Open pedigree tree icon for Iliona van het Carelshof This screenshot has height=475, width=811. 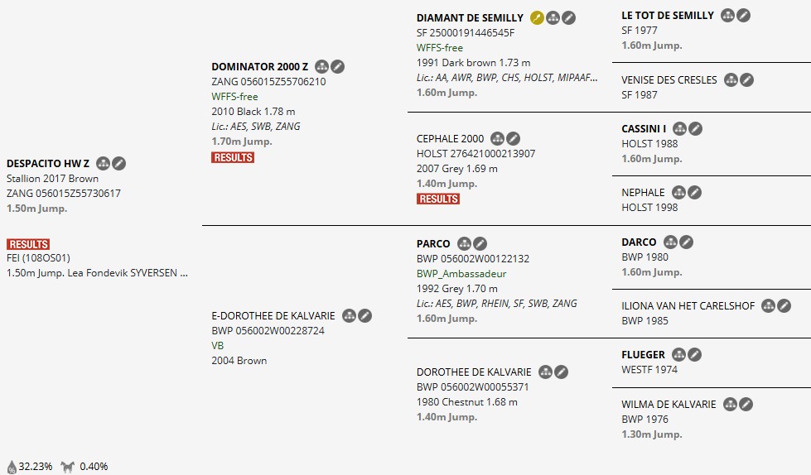(769, 305)
